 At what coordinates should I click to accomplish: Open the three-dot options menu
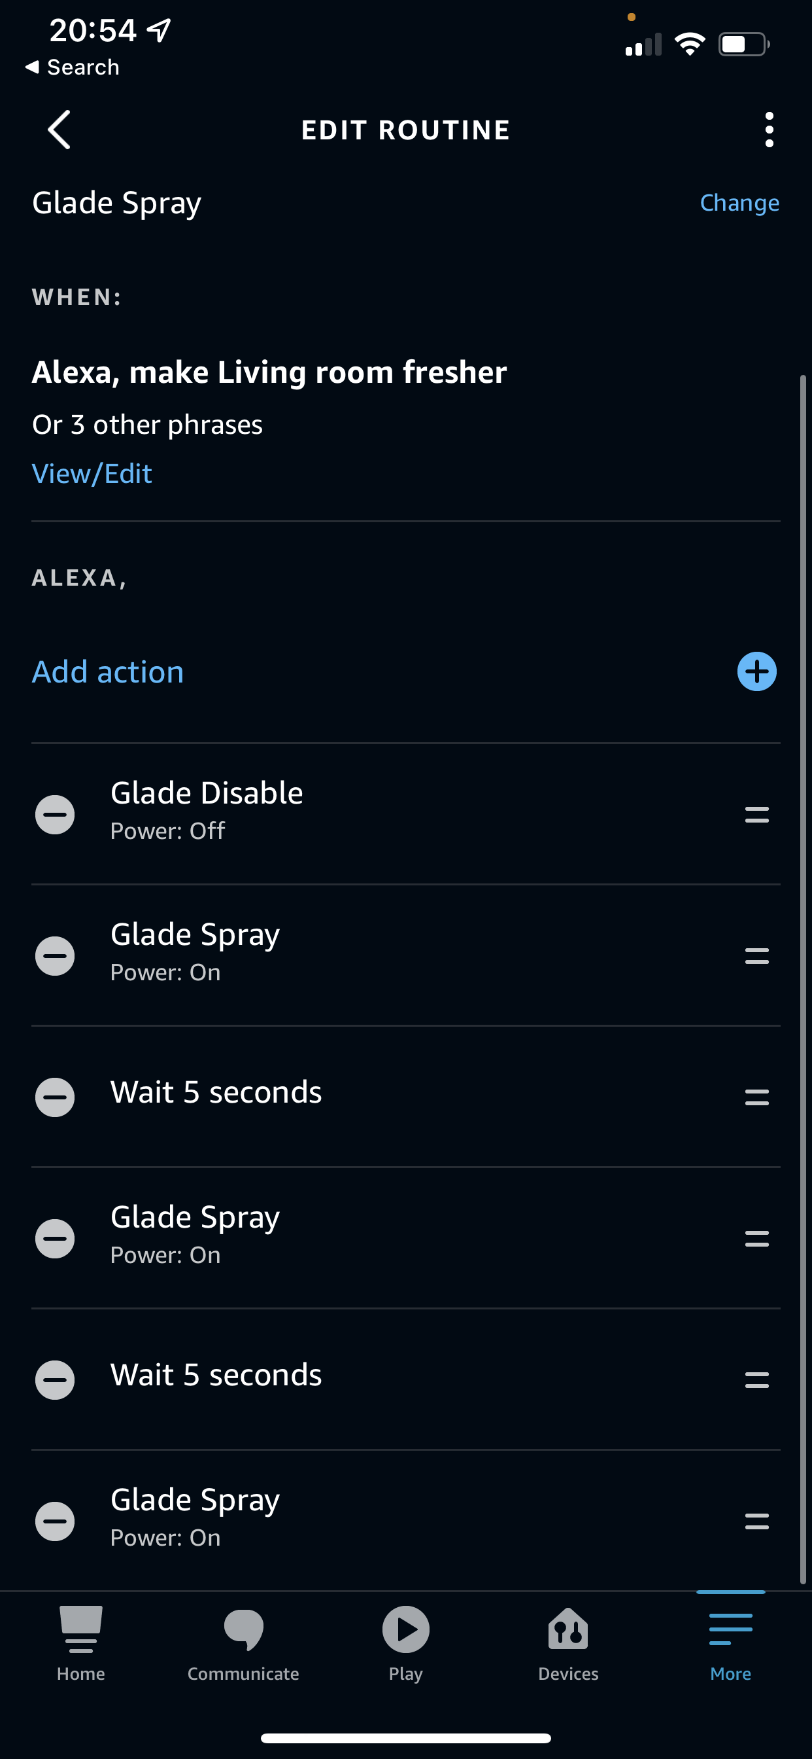(x=769, y=130)
